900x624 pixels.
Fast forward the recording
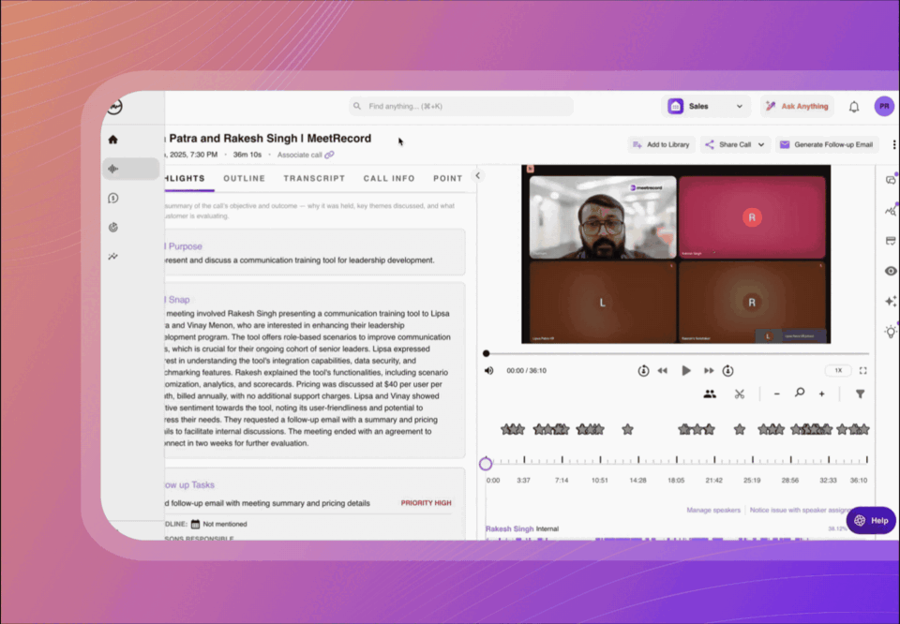coord(709,370)
